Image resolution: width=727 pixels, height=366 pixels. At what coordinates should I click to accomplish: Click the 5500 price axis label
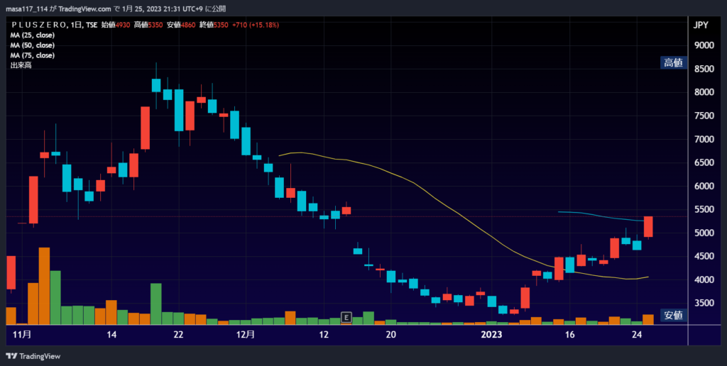pos(704,209)
